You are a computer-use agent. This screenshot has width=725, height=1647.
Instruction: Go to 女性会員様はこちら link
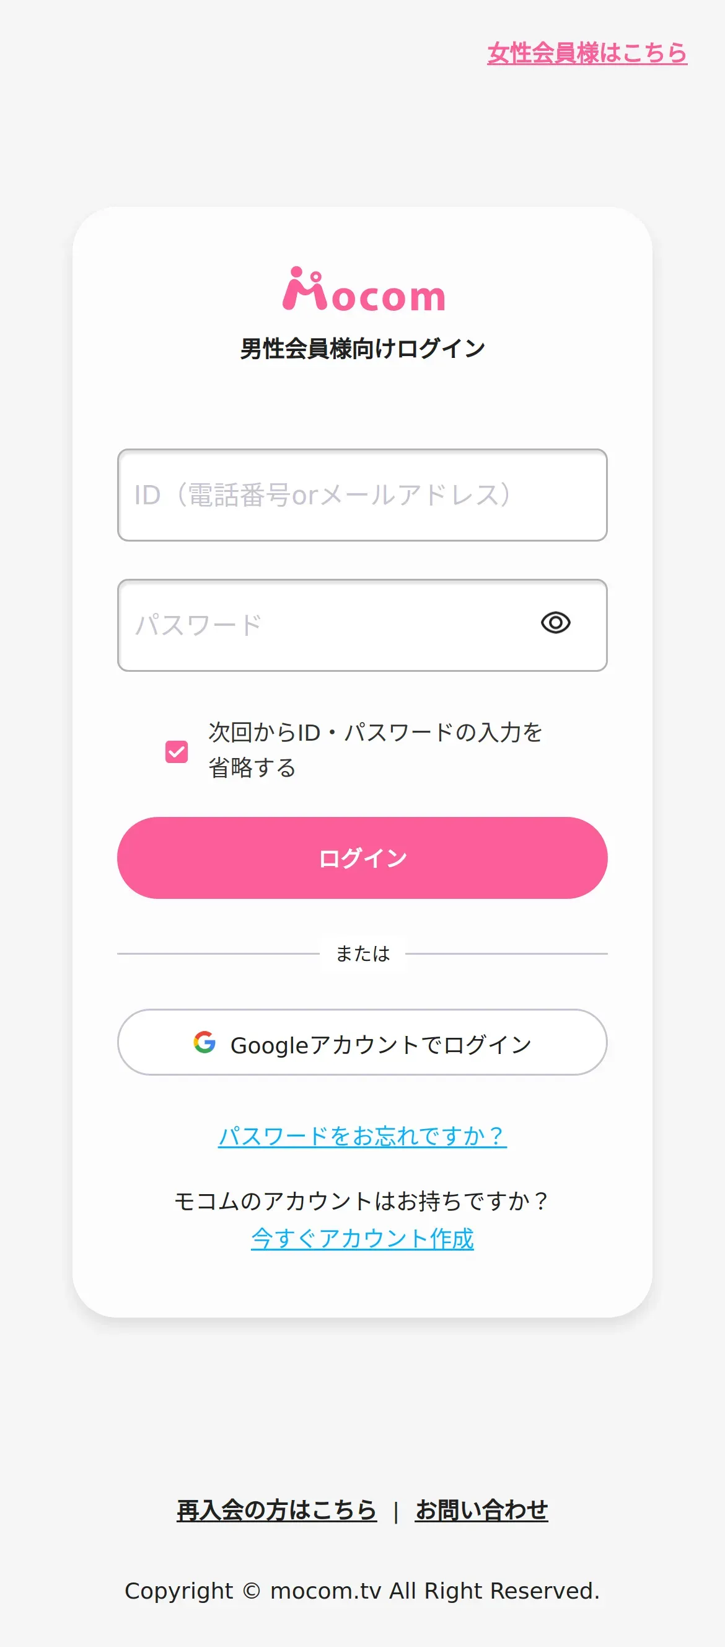[587, 53]
